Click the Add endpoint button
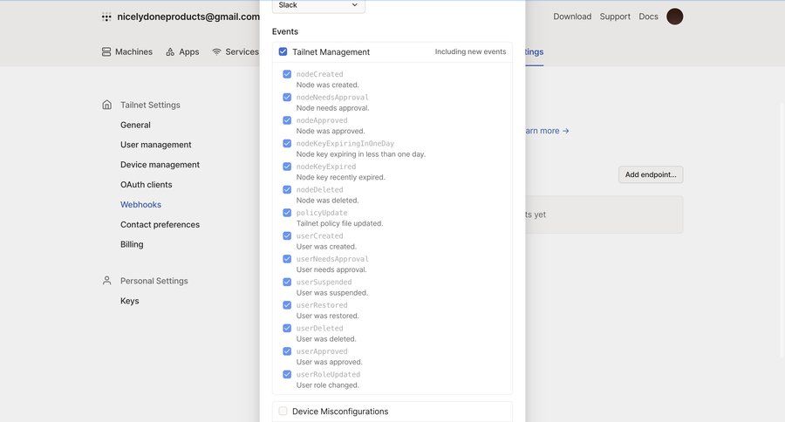This screenshot has width=785, height=422. [x=651, y=174]
